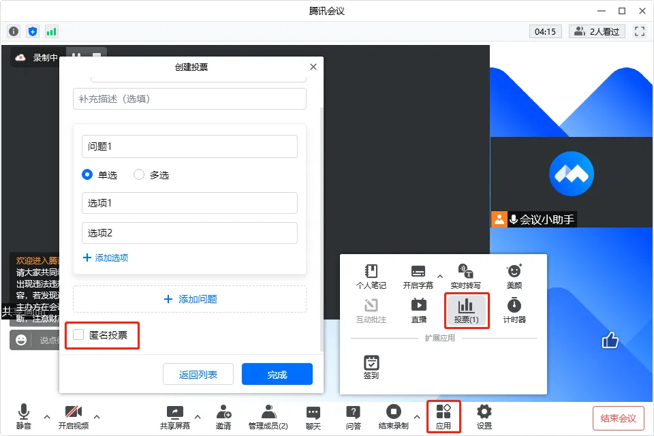Toggle 开启视频 camera on
The width and height of the screenshot is (654, 436).
point(74,417)
